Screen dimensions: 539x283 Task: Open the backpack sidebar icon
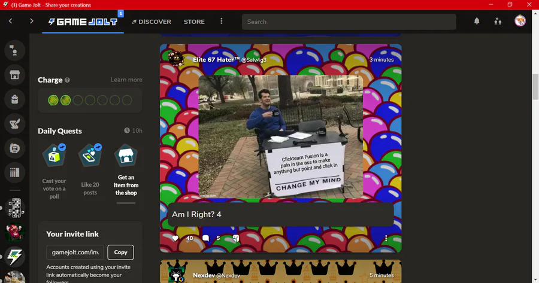click(x=14, y=99)
